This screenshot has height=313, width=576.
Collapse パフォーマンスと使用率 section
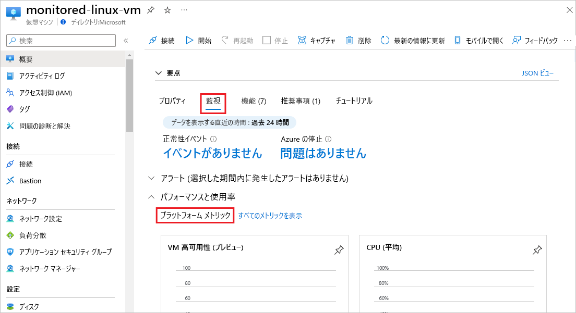point(151,197)
